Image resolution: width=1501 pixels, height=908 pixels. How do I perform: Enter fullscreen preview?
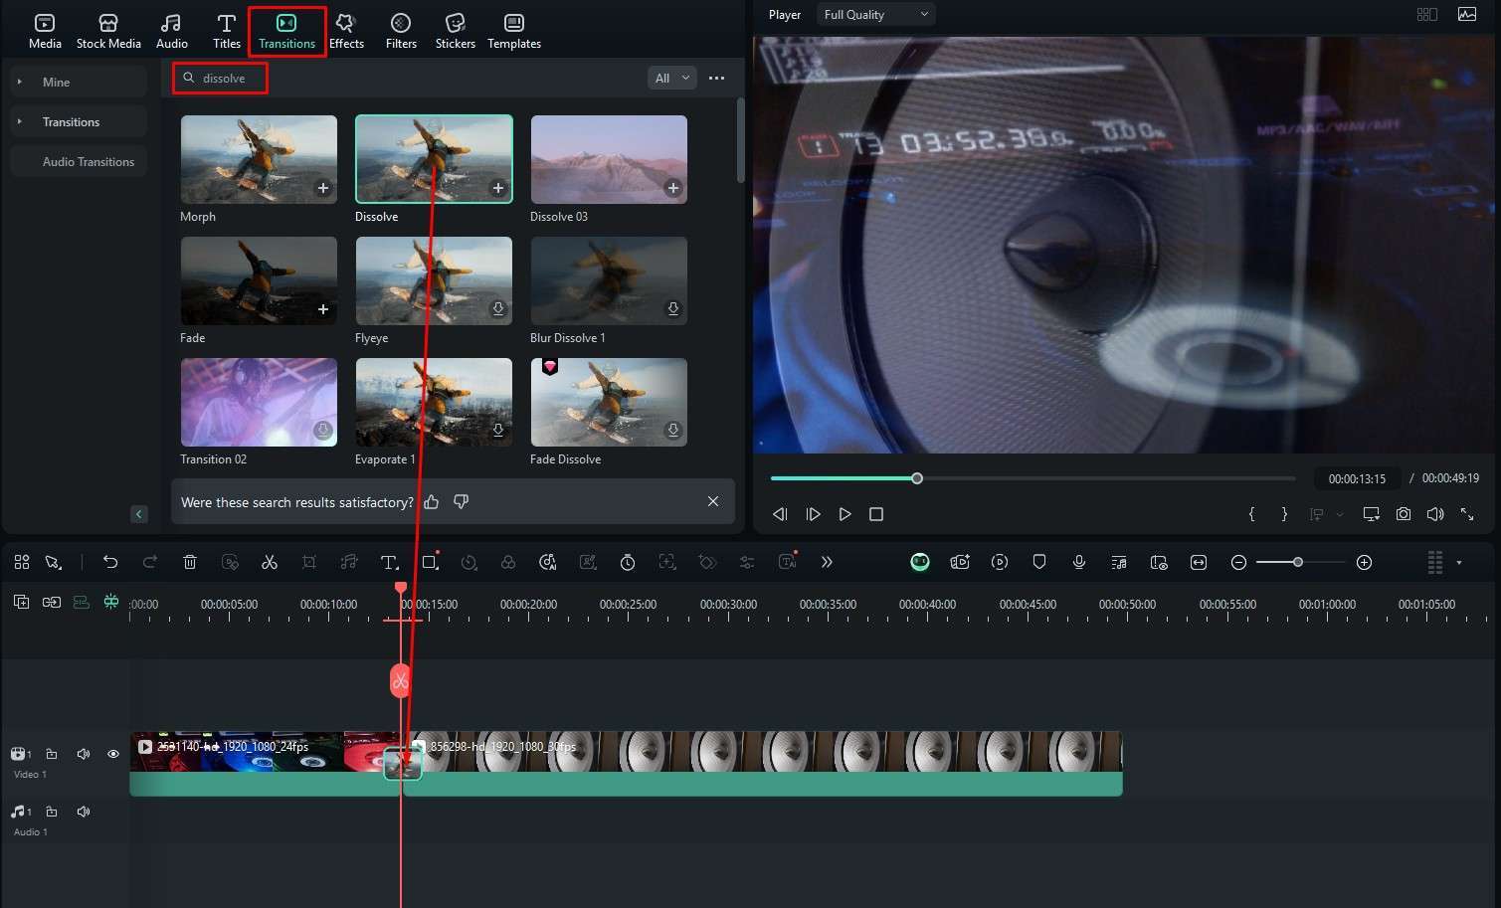(x=1467, y=514)
